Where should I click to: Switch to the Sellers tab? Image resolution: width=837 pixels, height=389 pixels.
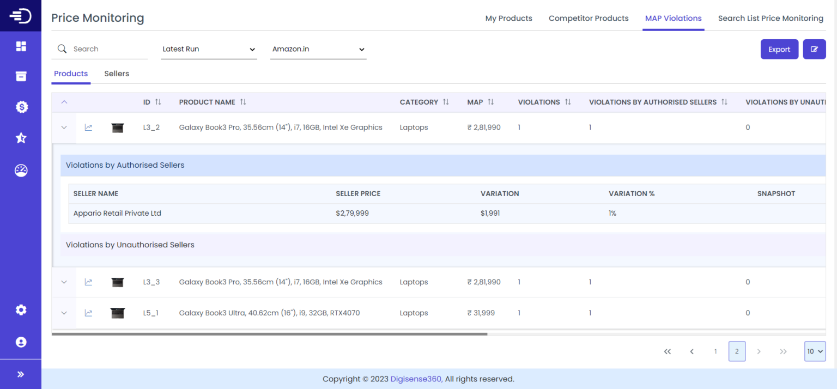pyautogui.click(x=116, y=74)
